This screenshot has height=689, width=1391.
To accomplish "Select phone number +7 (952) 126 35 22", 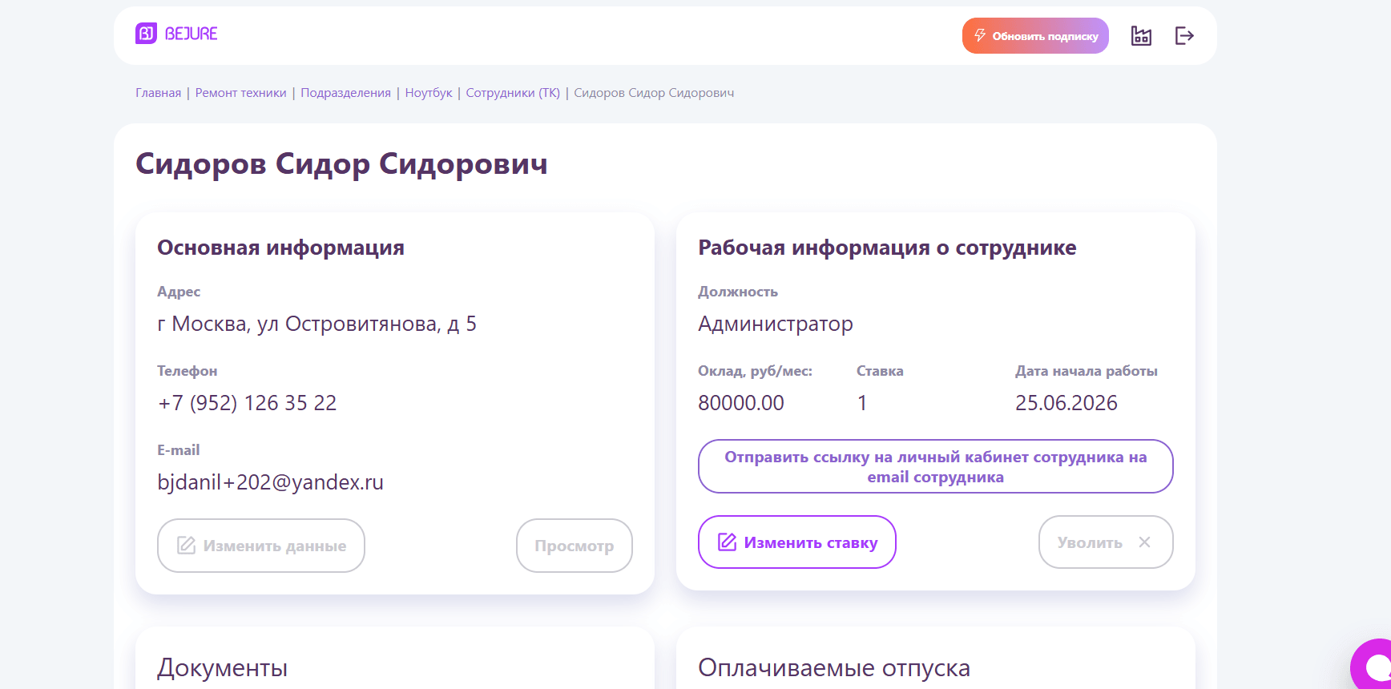I will pyautogui.click(x=247, y=403).
